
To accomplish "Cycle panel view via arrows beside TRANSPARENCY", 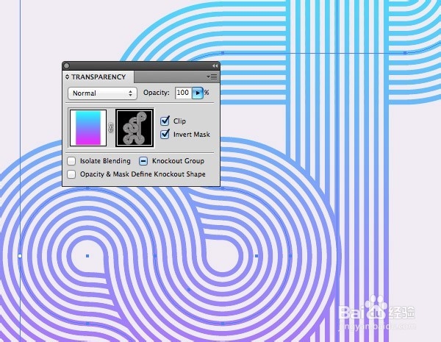I will [x=67, y=76].
